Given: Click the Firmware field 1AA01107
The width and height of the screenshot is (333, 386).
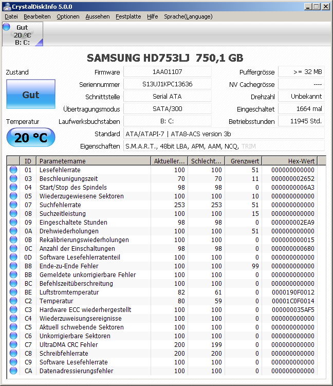Looking at the screenshot, I should [x=168, y=72].
